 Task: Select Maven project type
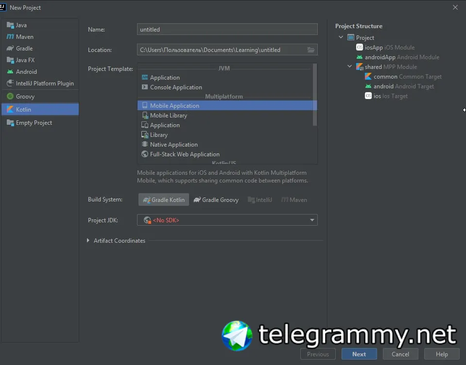pyautogui.click(x=40, y=37)
